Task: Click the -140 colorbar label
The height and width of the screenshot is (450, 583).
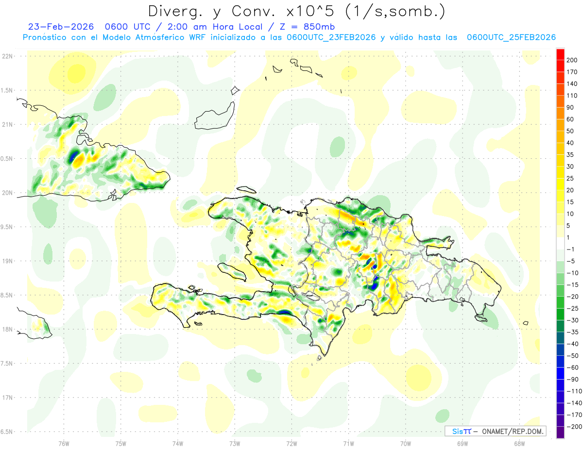Action: [575, 403]
